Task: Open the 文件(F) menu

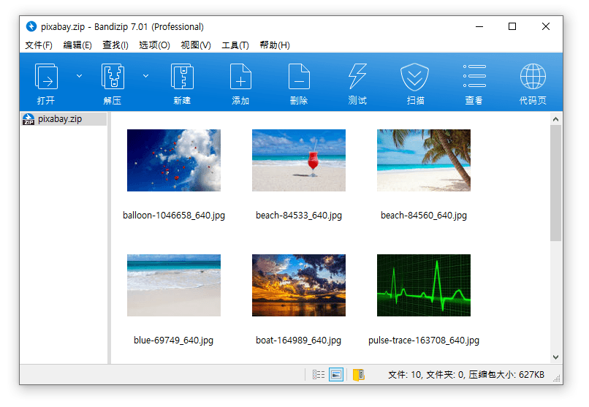Action: (x=39, y=45)
